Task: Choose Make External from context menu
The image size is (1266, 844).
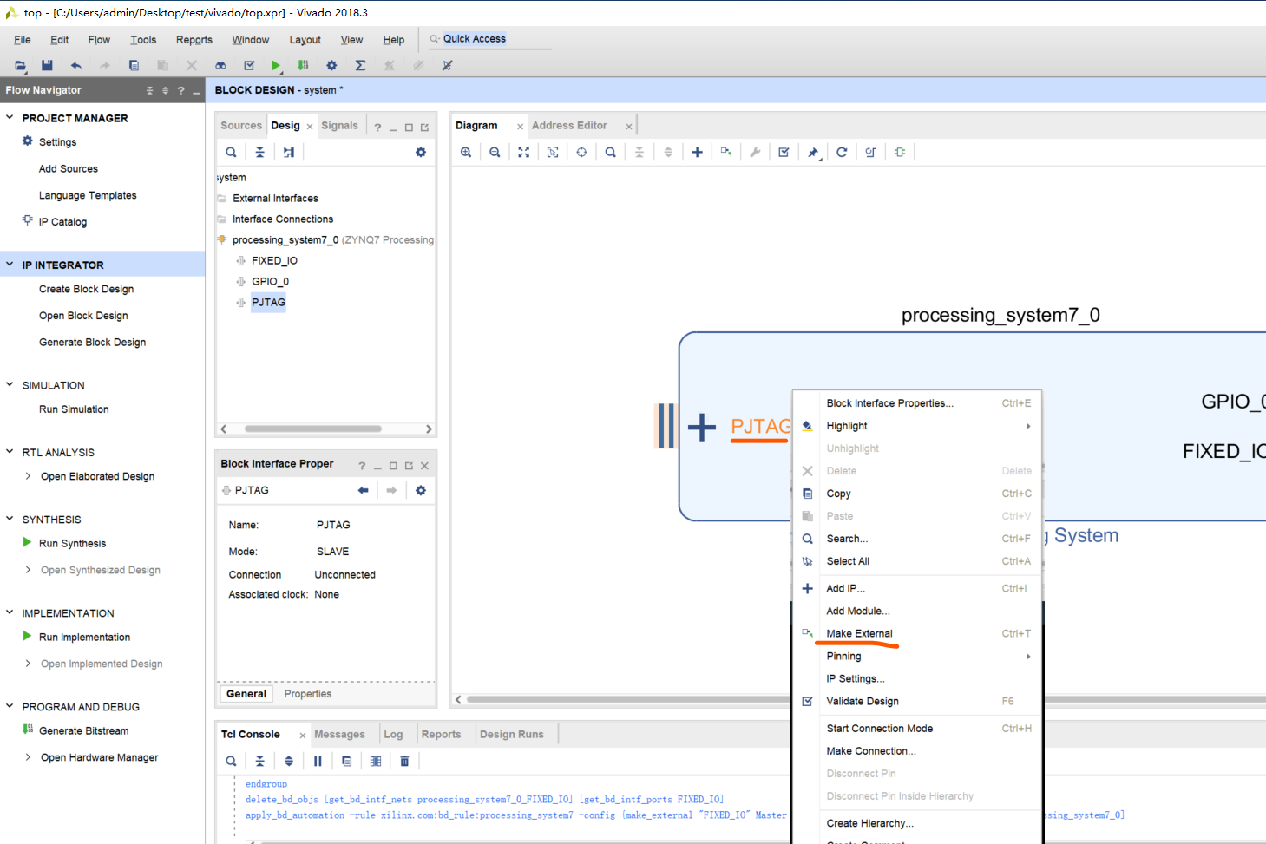Action: pos(859,633)
